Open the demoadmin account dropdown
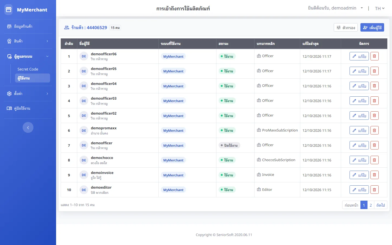This screenshot has width=392, height=245. [335, 8]
